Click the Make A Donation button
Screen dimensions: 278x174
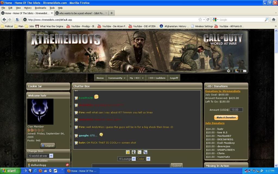pyautogui.click(x=226, y=117)
